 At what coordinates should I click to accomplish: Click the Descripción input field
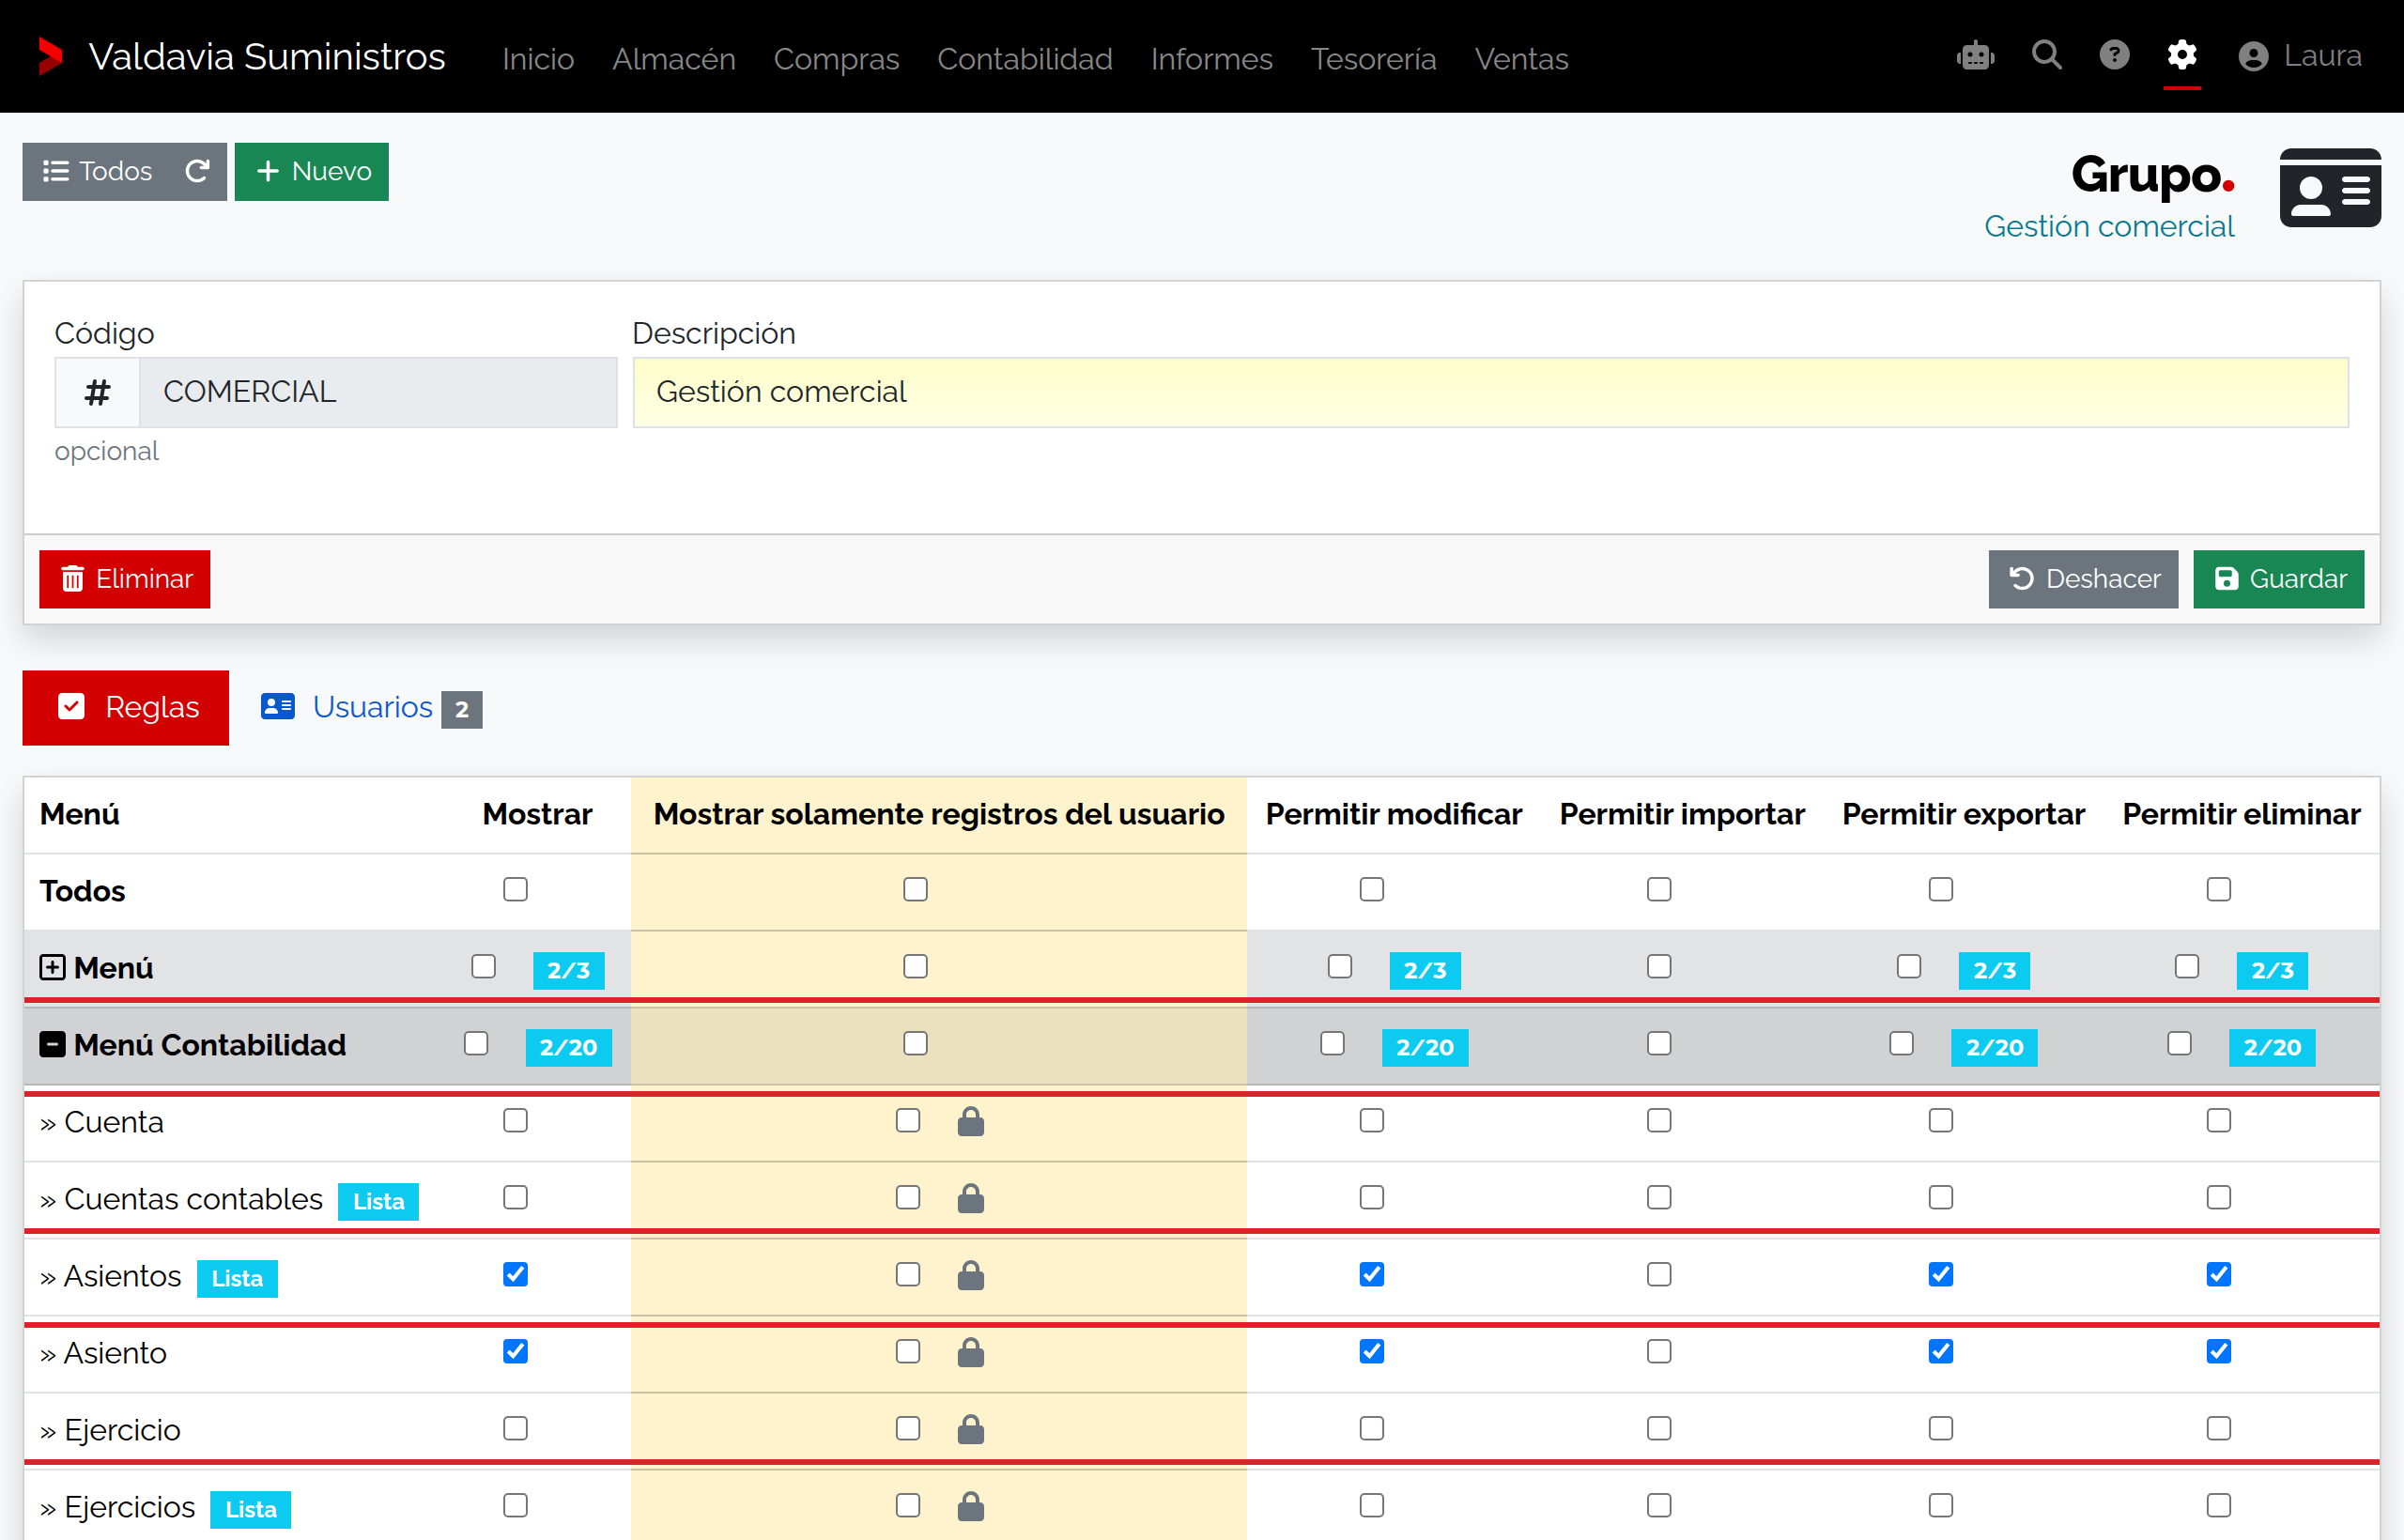click(1490, 392)
